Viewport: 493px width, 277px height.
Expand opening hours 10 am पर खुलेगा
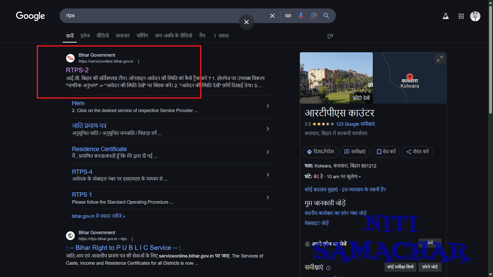[x=344, y=177]
